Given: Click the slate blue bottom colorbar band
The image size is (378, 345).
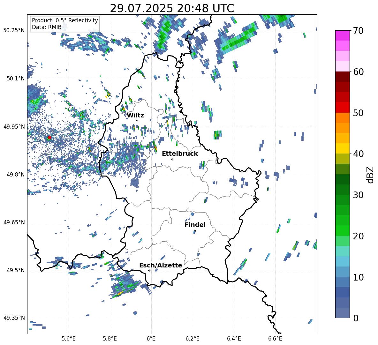Looking at the screenshot, I should pos(342,313).
